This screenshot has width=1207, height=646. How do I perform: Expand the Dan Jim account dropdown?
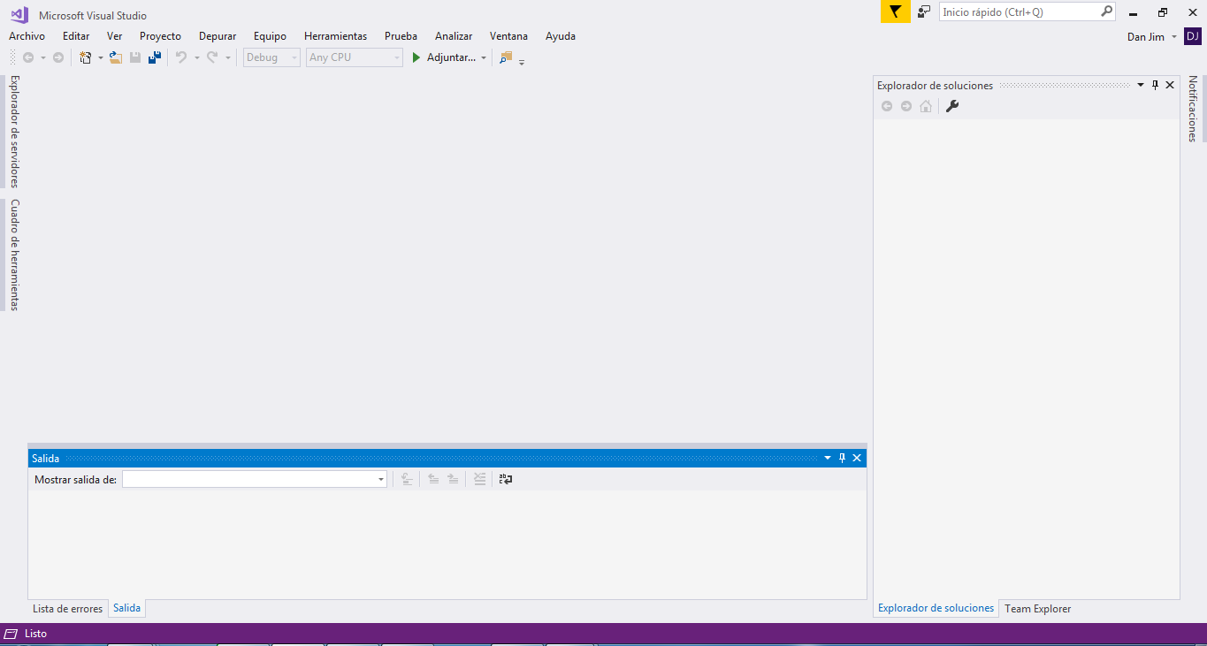click(x=1173, y=36)
